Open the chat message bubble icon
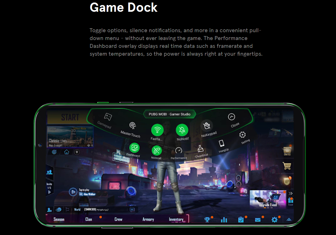The height and width of the screenshot is (235, 336). [x=132, y=210]
